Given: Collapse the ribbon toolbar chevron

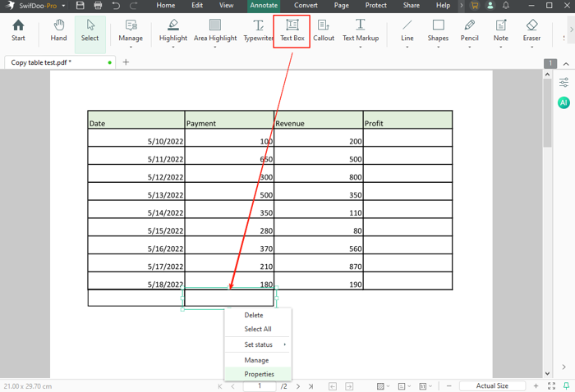Looking at the screenshot, I should pyautogui.click(x=566, y=64).
